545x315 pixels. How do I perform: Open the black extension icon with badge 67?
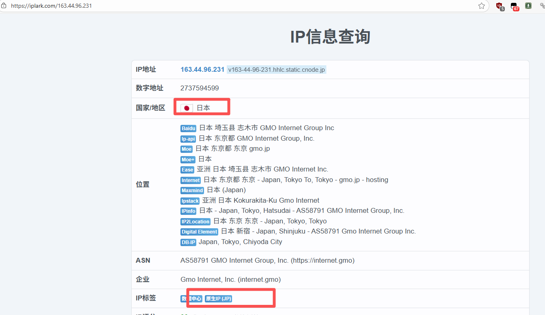coord(514,6)
